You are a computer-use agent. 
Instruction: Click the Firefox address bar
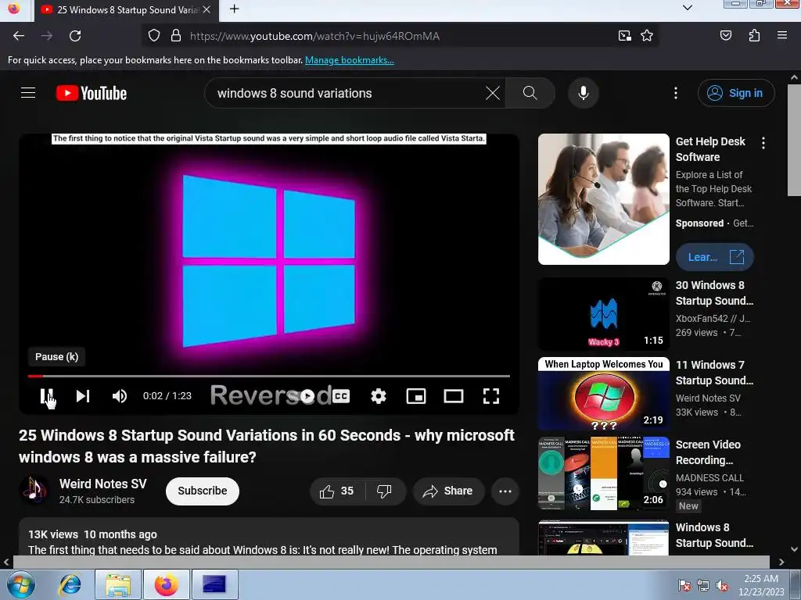click(398, 36)
